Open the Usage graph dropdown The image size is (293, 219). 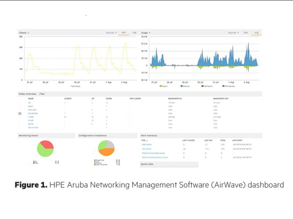[145, 32]
